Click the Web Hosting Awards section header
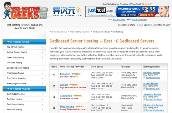Viewport: 172px width, 113px height. click(x=24, y=89)
